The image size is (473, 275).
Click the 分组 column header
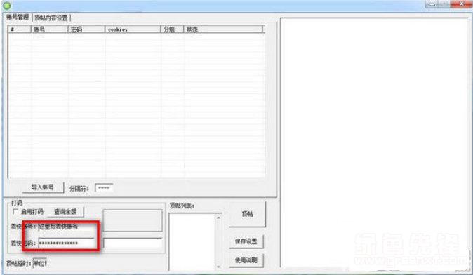tap(172, 29)
